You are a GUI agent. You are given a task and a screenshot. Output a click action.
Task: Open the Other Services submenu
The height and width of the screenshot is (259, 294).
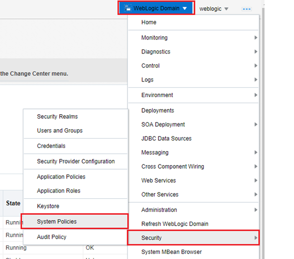(194, 194)
